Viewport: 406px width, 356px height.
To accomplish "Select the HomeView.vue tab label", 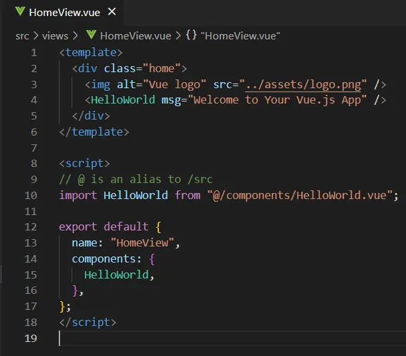I will (64, 12).
